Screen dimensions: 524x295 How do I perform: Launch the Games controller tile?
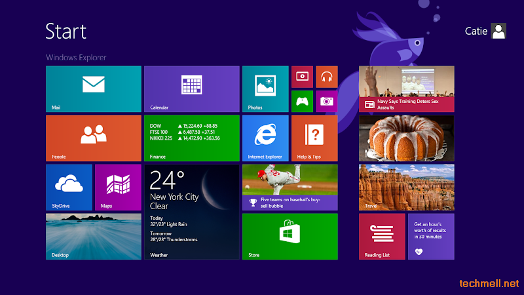pos(302,102)
